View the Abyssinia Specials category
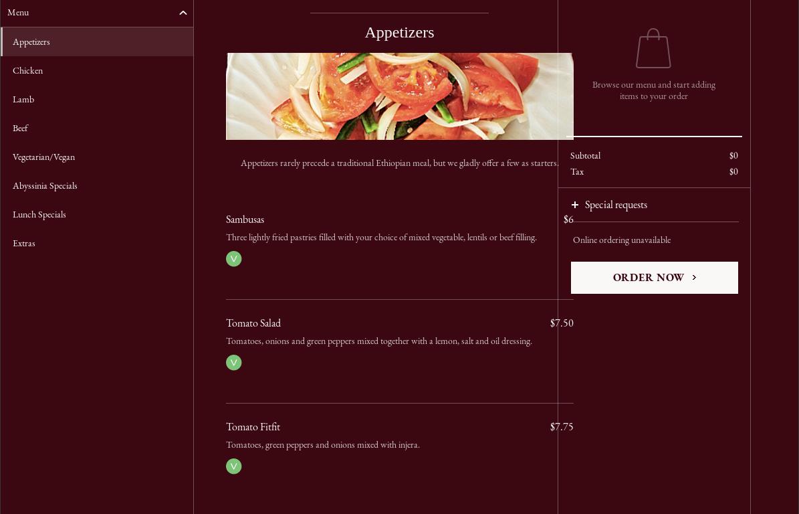The width and height of the screenshot is (799, 514). pos(45,186)
